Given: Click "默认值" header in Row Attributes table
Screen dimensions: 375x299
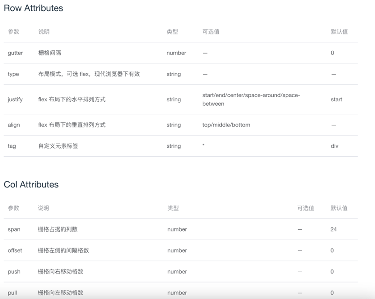Looking at the screenshot, I should pyautogui.click(x=339, y=32).
